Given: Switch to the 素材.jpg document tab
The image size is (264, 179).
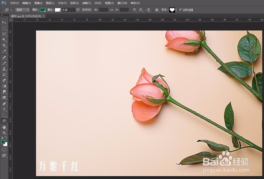Looking at the screenshot, I should coord(25,16).
